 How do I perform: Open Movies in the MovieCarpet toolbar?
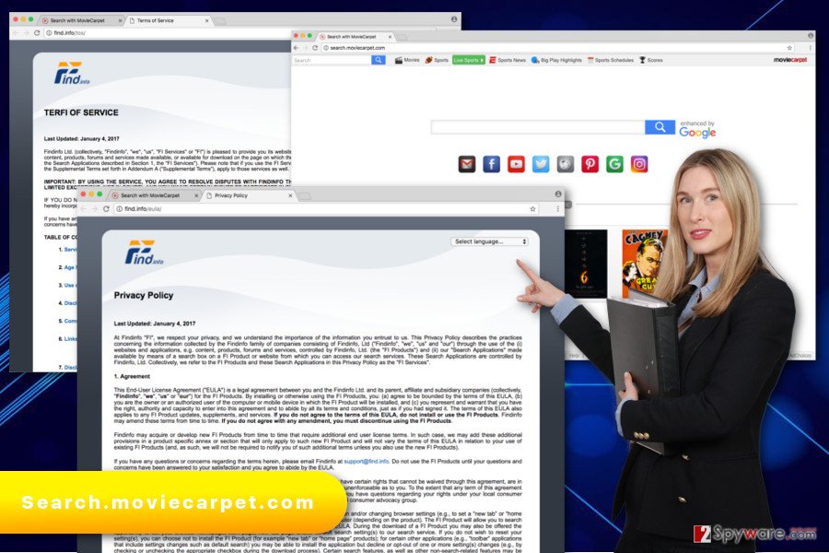coord(407,60)
